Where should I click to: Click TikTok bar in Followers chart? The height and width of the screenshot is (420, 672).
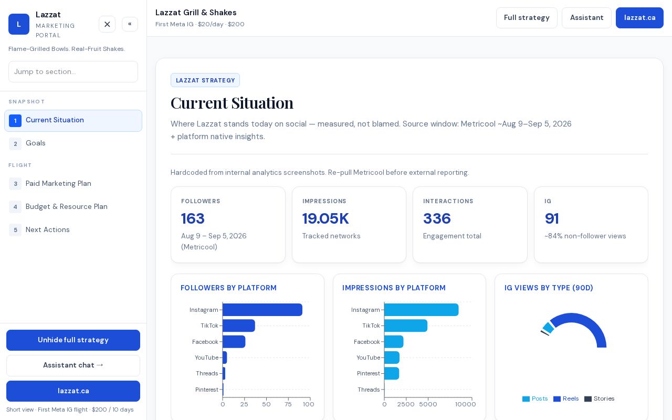tap(239, 325)
